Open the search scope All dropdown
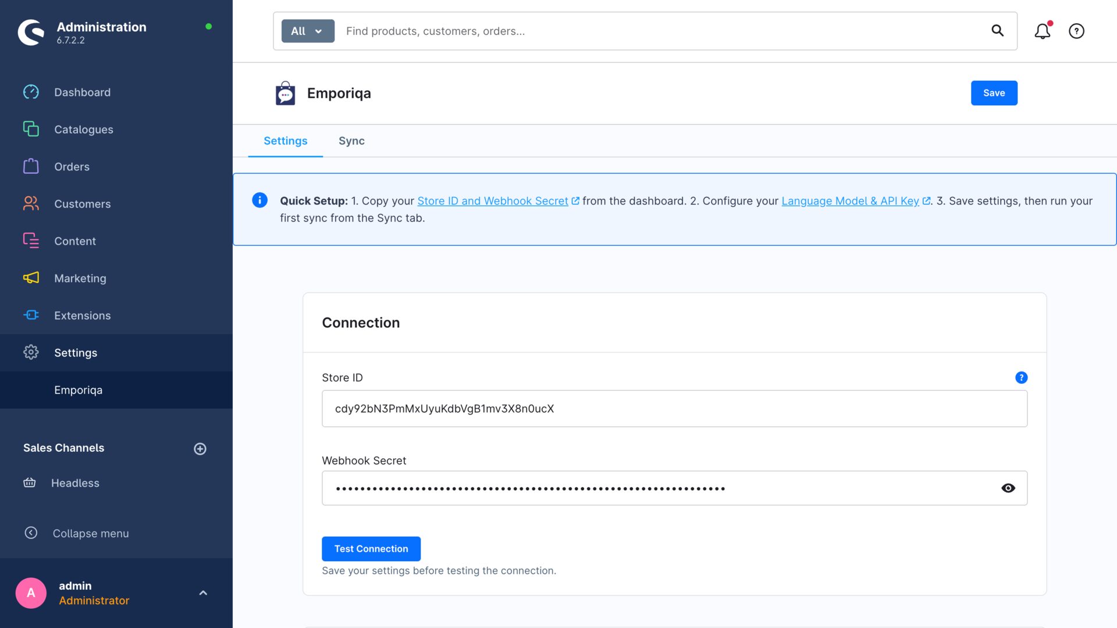The image size is (1117, 628). pyautogui.click(x=307, y=31)
